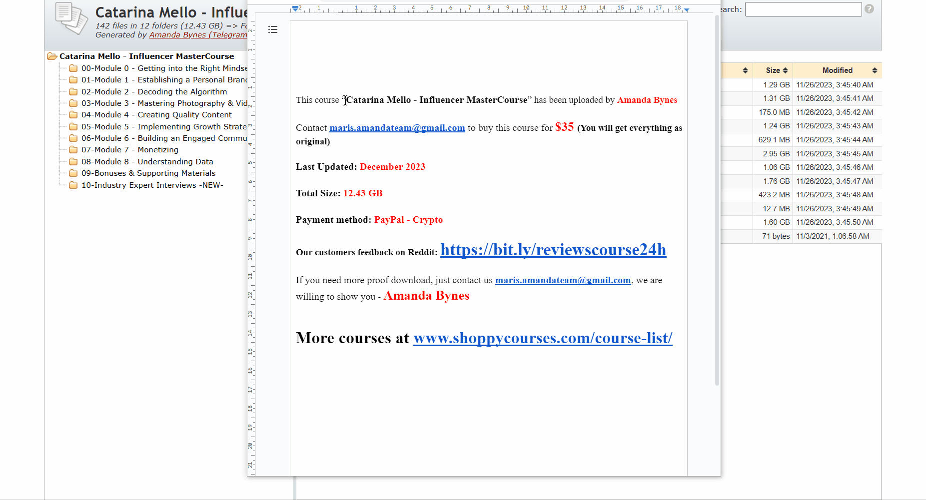
Task: Open the bit.ly reviewscourse24h link
Action: 553,250
